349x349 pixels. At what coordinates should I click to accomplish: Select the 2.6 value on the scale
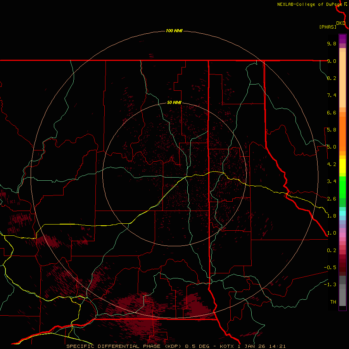[x=332, y=199]
